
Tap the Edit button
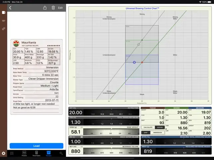tap(60, 8)
